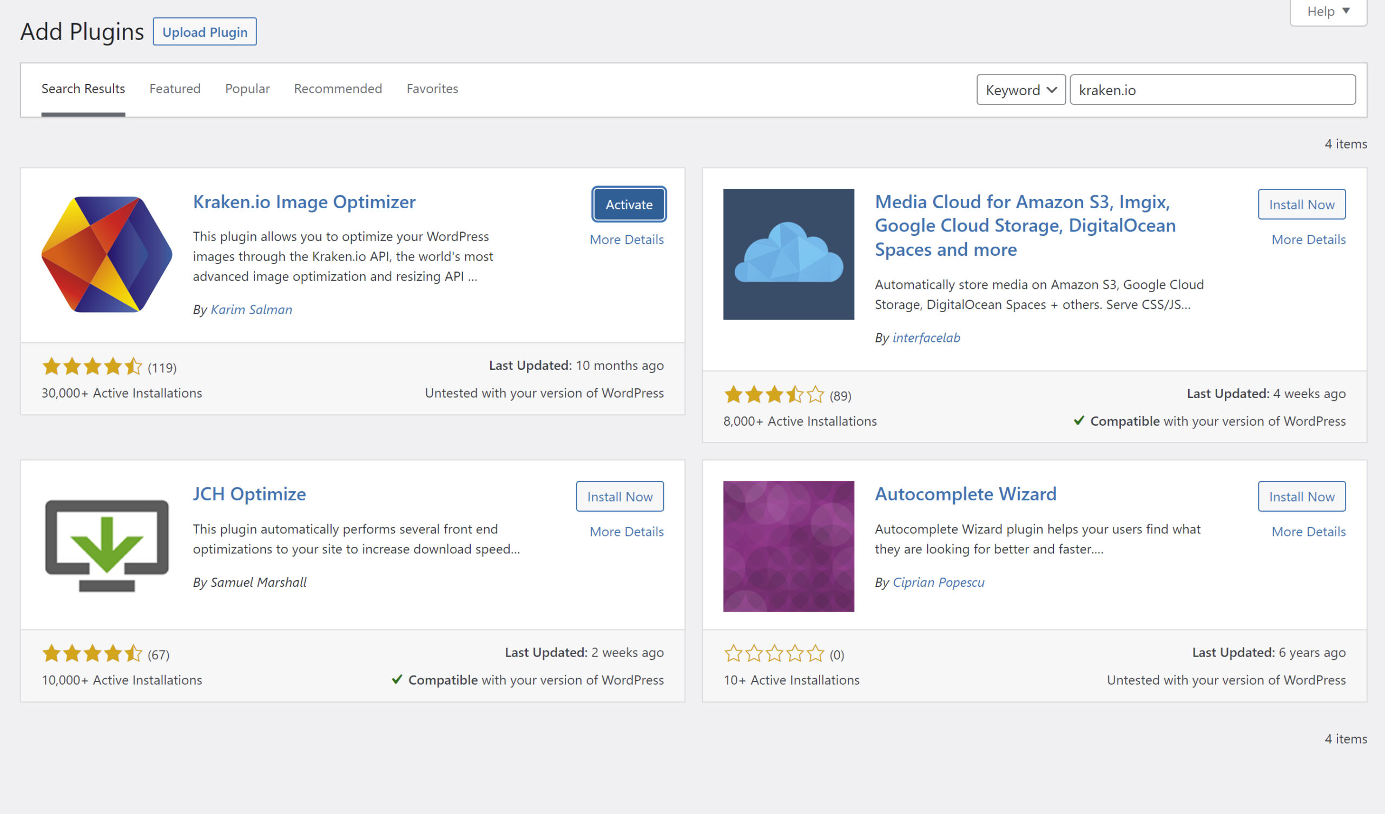Click the Add Plugins page heading
The height and width of the screenshot is (814, 1385).
82,32
